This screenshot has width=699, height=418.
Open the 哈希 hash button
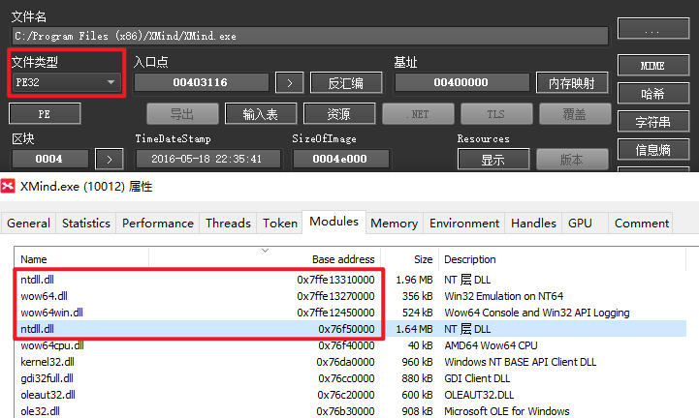[653, 94]
